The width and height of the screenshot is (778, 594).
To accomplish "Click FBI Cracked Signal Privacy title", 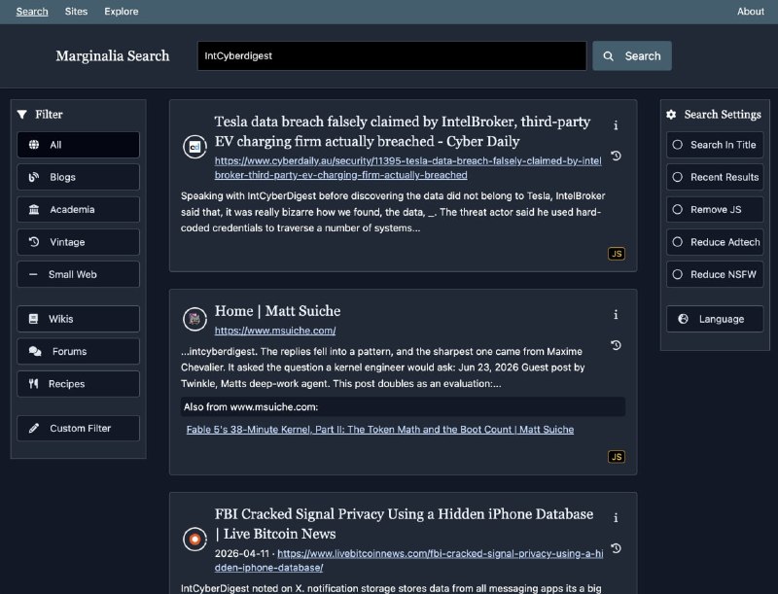I will (x=404, y=524).
